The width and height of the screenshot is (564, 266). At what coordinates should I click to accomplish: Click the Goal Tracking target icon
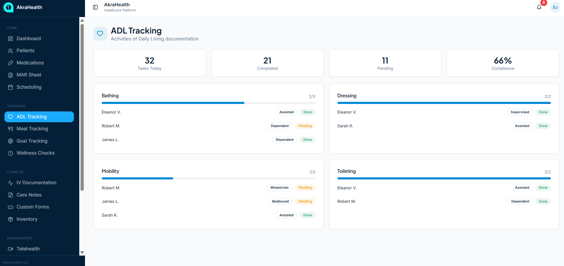10,141
